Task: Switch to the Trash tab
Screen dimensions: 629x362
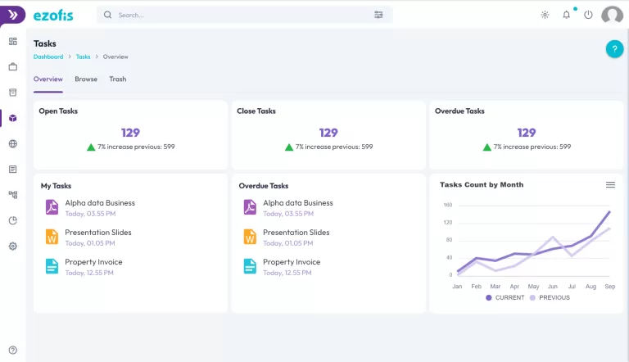Action: (118, 79)
